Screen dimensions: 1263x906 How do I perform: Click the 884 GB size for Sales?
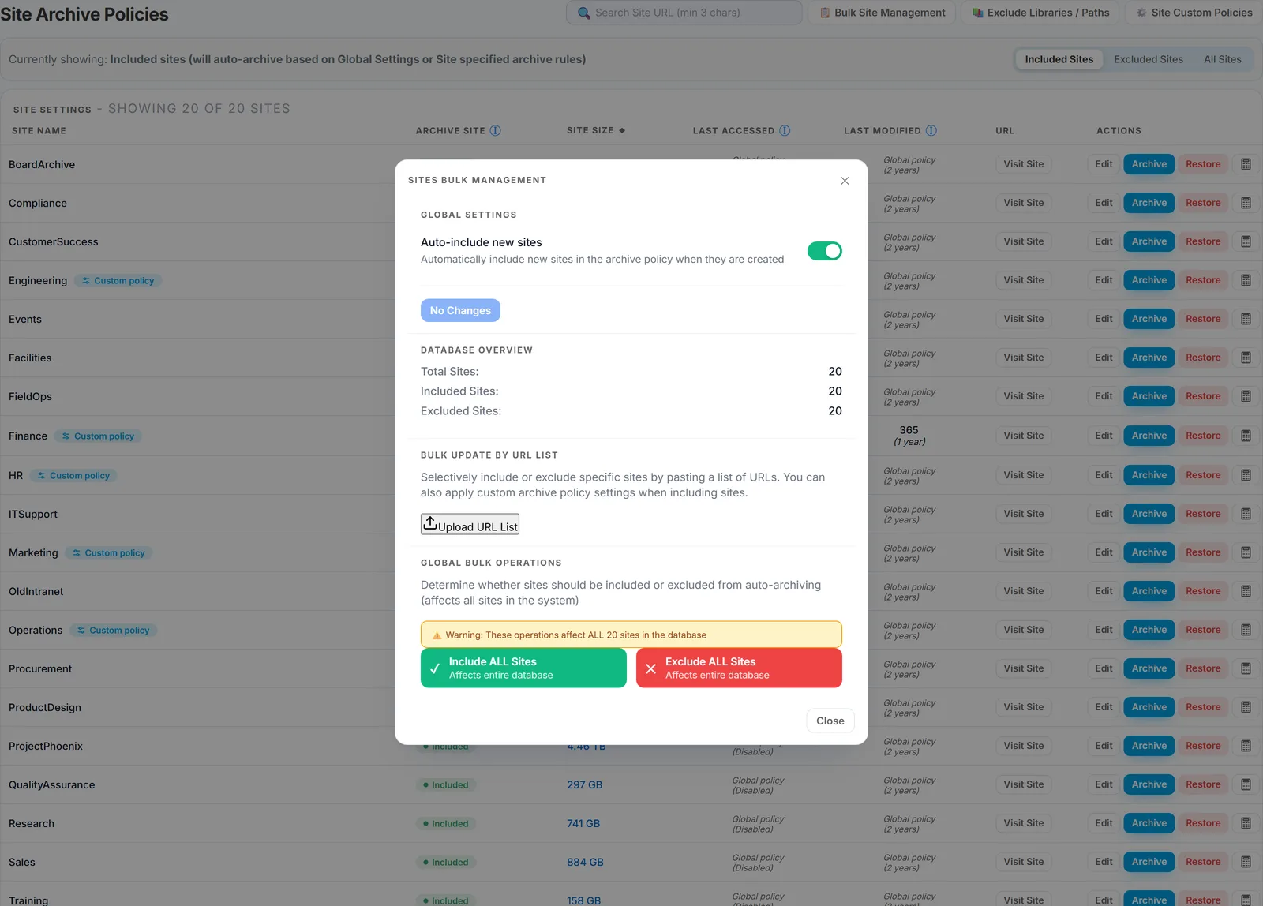(585, 862)
